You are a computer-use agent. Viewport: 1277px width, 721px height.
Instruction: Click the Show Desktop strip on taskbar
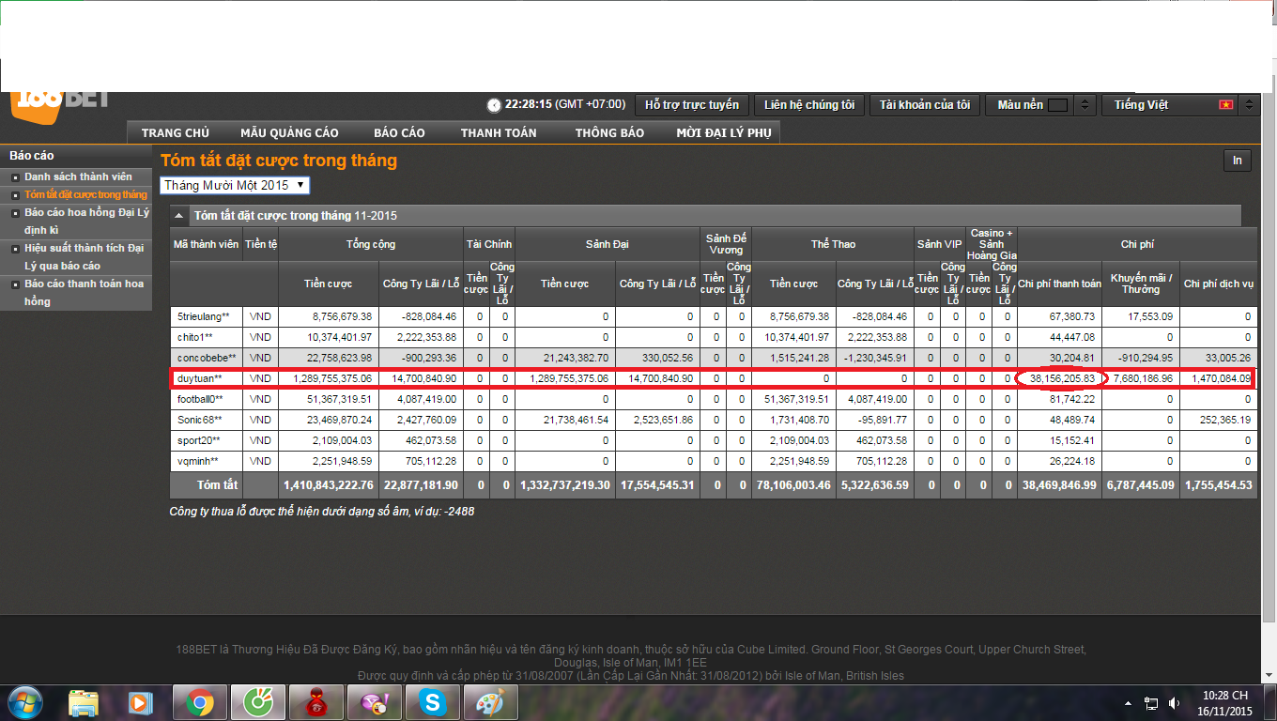click(x=1269, y=702)
